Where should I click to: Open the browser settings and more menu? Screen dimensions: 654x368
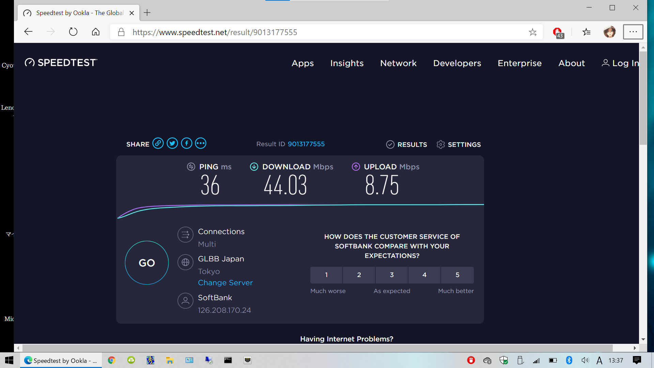click(633, 32)
